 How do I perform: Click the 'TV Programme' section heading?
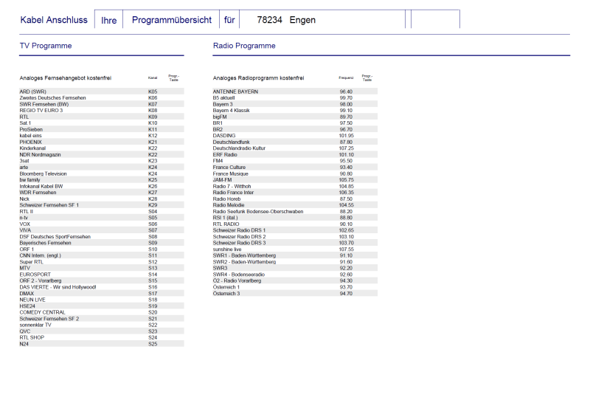(x=46, y=46)
